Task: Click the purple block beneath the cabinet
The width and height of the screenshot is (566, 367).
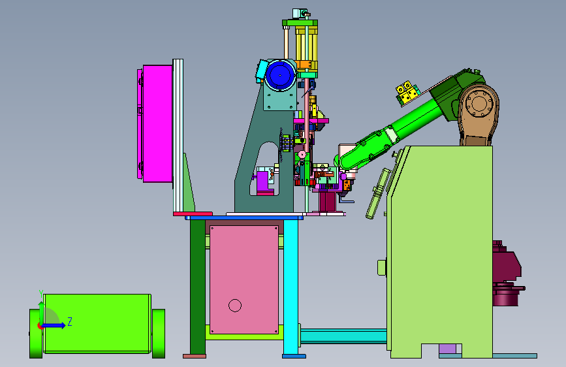Action: pos(447,349)
